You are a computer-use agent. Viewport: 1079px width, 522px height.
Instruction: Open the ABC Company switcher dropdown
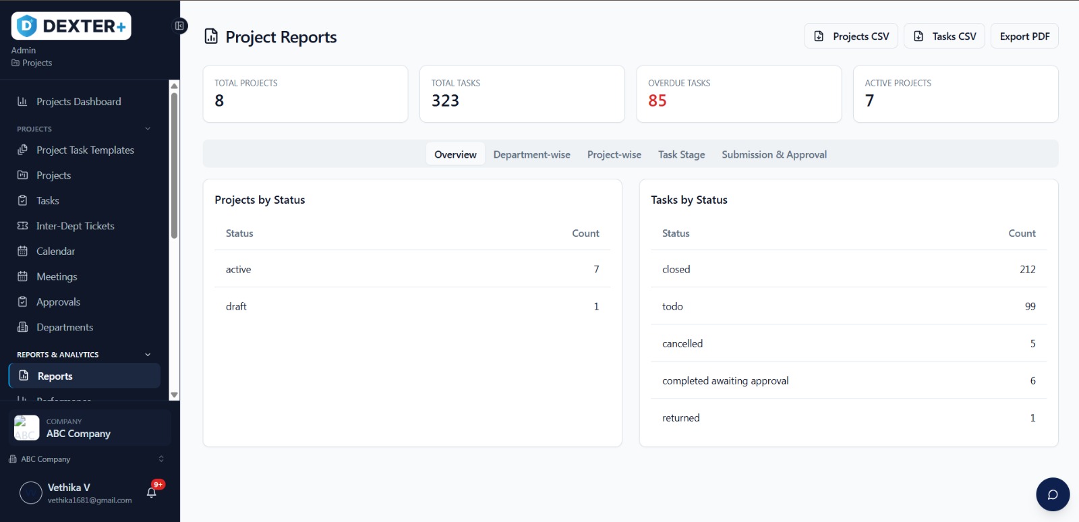click(86, 459)
